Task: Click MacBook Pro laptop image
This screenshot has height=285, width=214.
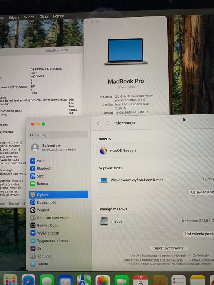Action: click(126, 51)
